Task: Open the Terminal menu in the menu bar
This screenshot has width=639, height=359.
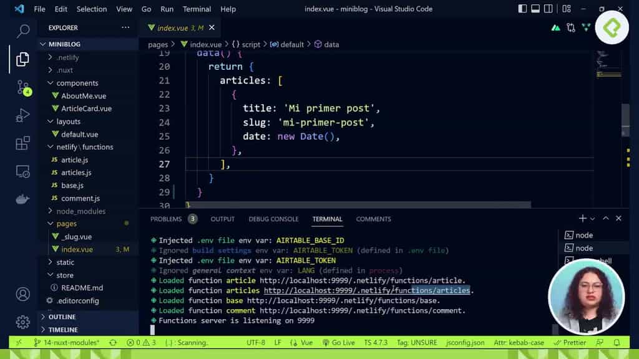Action: click(x=197, y=9)
